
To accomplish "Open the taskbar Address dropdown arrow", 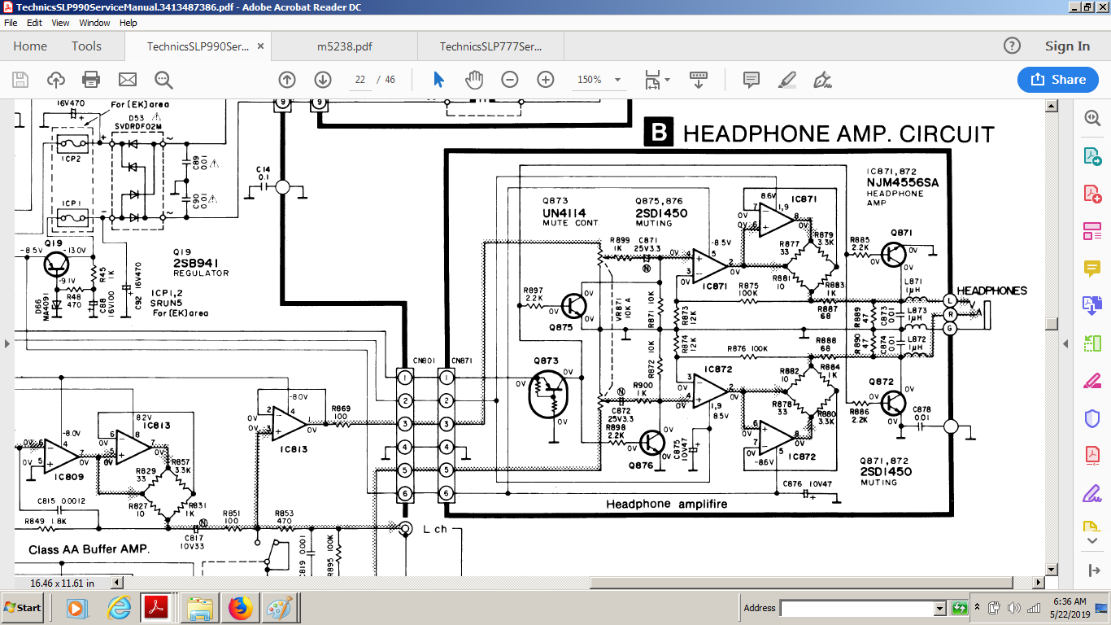I will 940,608.
